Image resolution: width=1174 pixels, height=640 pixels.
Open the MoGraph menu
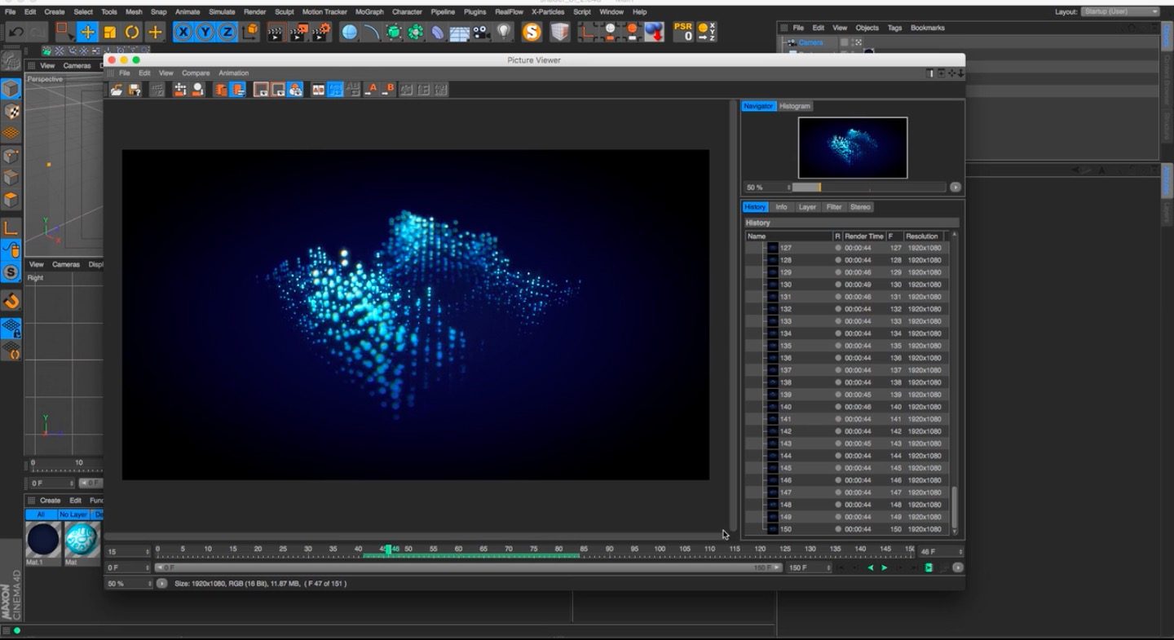[x=369, y=12]
